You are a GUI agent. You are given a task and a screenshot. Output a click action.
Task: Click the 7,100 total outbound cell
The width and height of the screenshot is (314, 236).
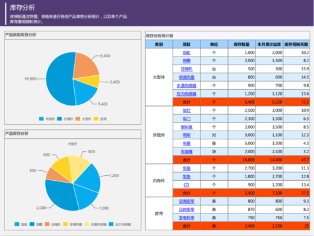pyautogui.click(x=269, y=193)
